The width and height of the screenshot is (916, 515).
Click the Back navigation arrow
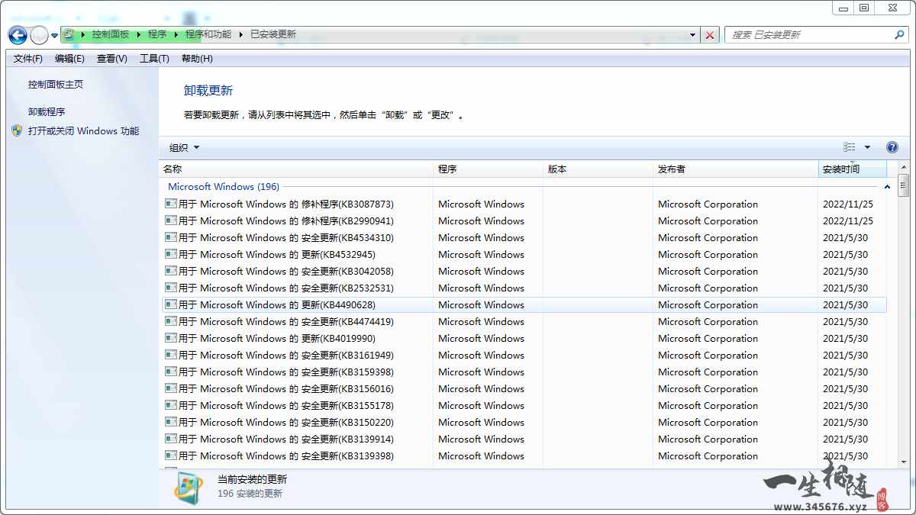[x=17, y=34]
